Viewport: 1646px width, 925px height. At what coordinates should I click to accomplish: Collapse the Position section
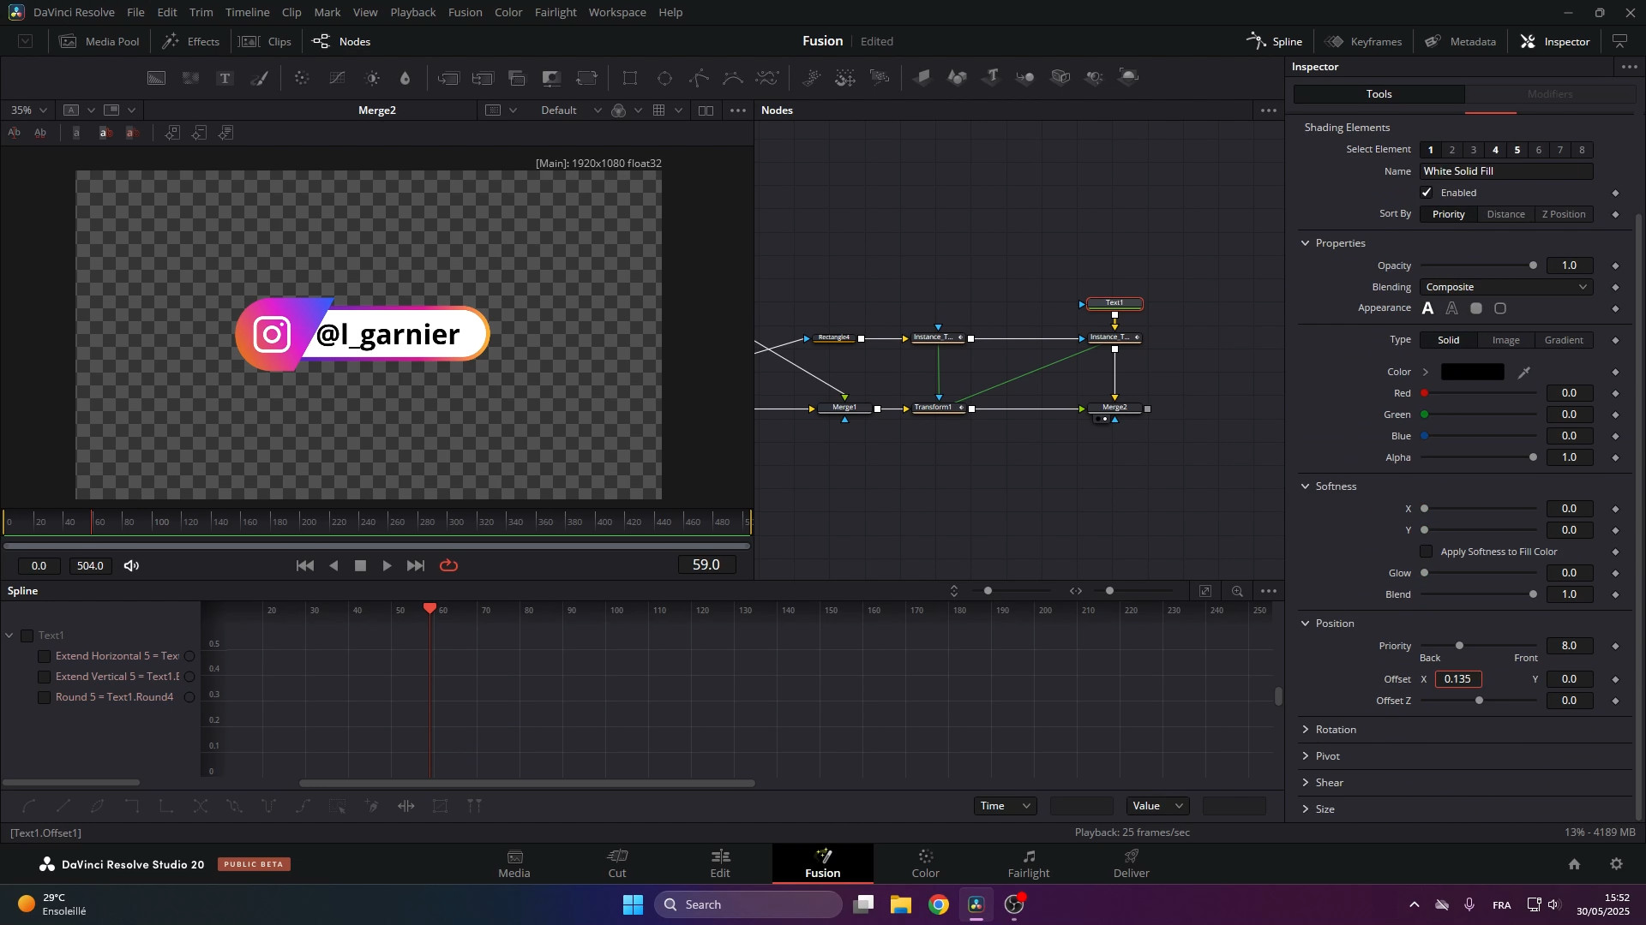(x=1306, y=624)
